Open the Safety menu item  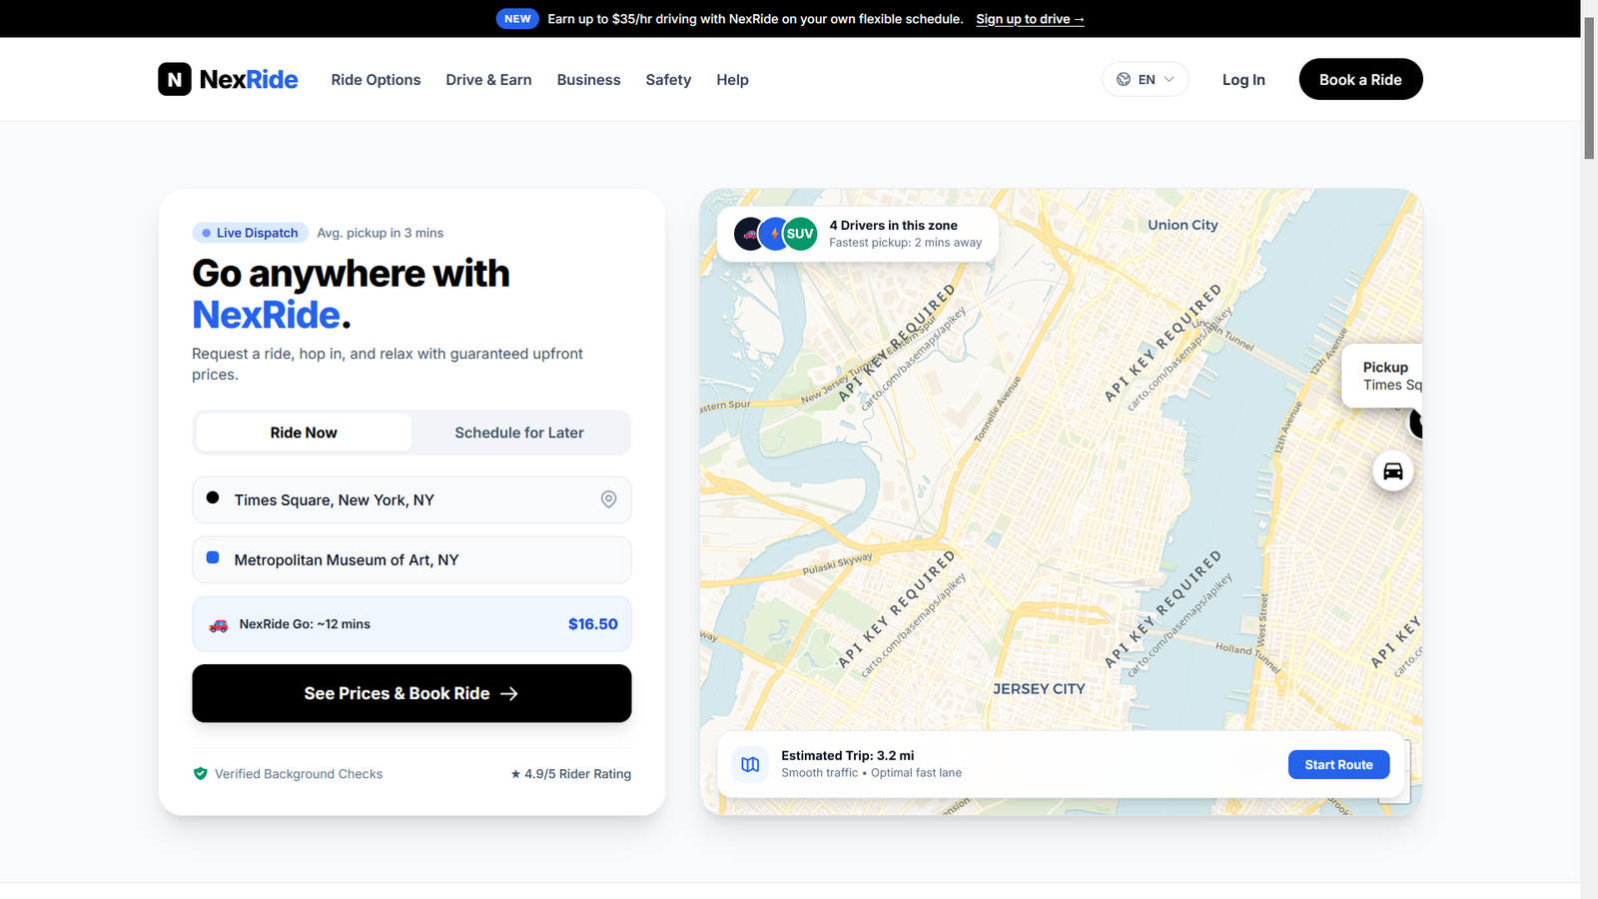click(x=668, y=80)
